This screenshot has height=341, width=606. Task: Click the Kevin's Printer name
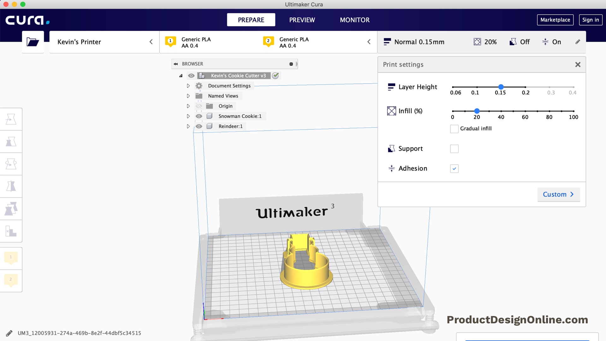click(79, 42)
